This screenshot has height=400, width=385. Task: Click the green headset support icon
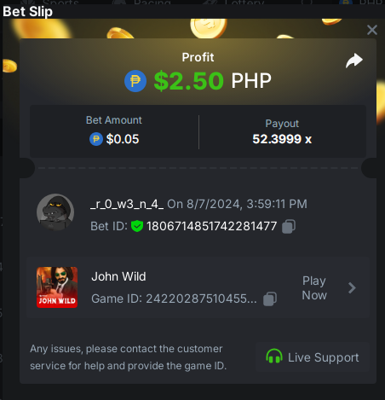(274, 357)
